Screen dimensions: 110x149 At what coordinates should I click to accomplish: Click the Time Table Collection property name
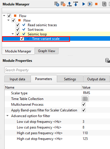pyautogui.click(x=27, y=99)
